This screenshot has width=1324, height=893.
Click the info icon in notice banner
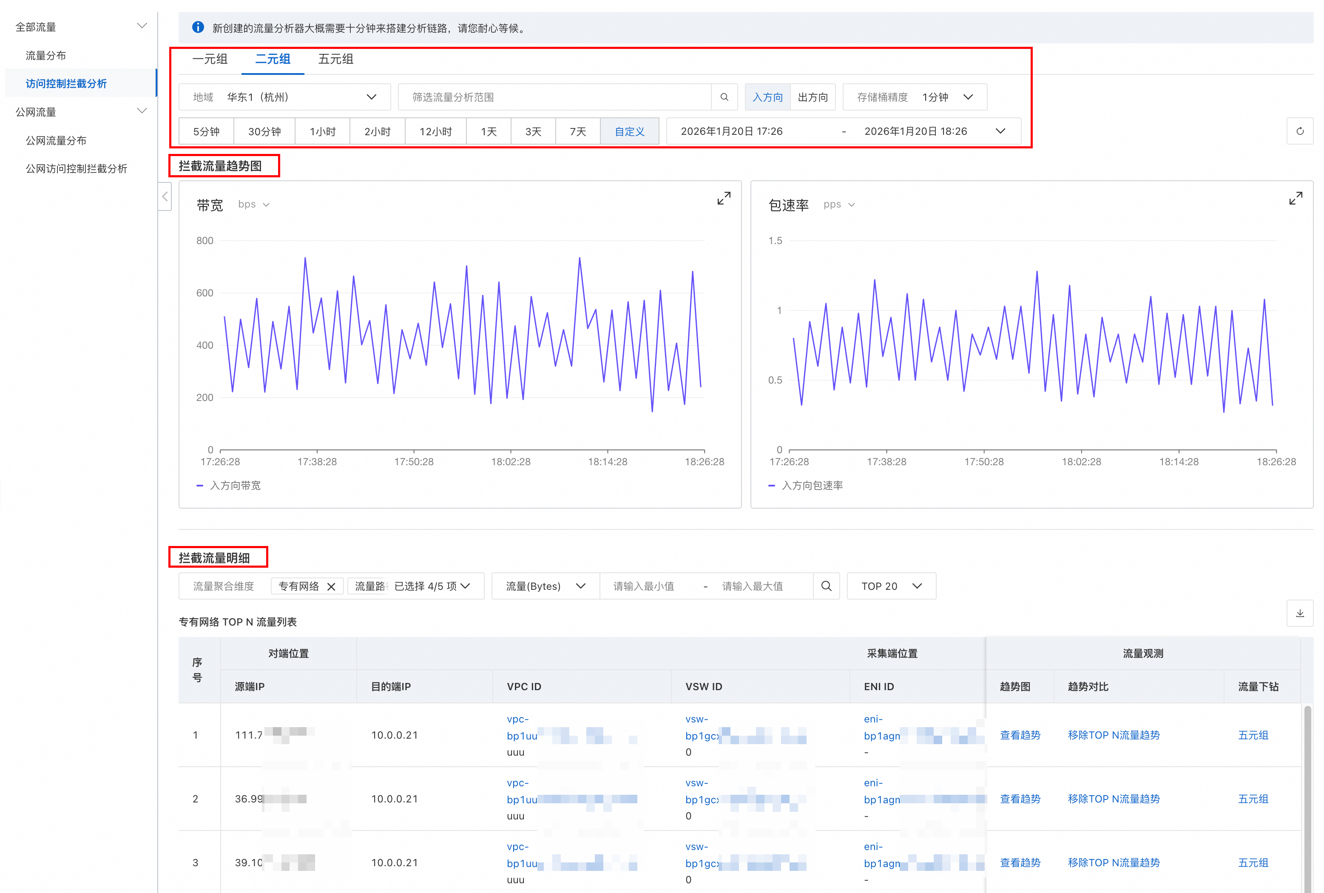198,27
